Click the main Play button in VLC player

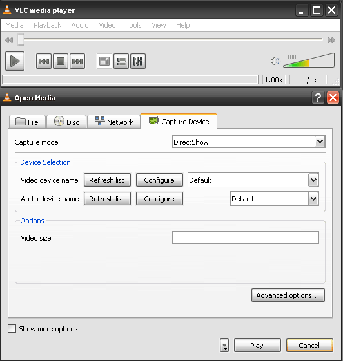pos(15,61)
